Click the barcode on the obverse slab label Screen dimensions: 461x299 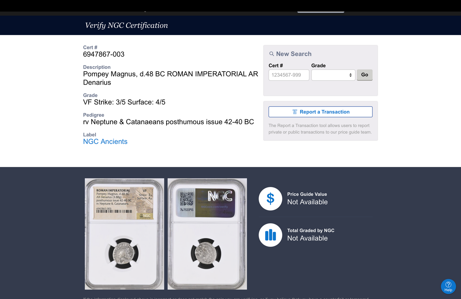click(x=114, y=212)
